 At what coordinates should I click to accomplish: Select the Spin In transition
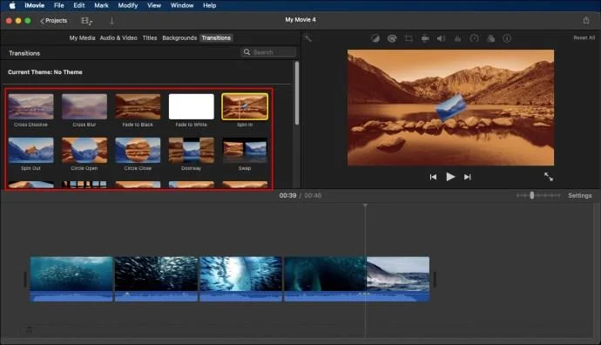pyautogui.click(x=245, y=106)
